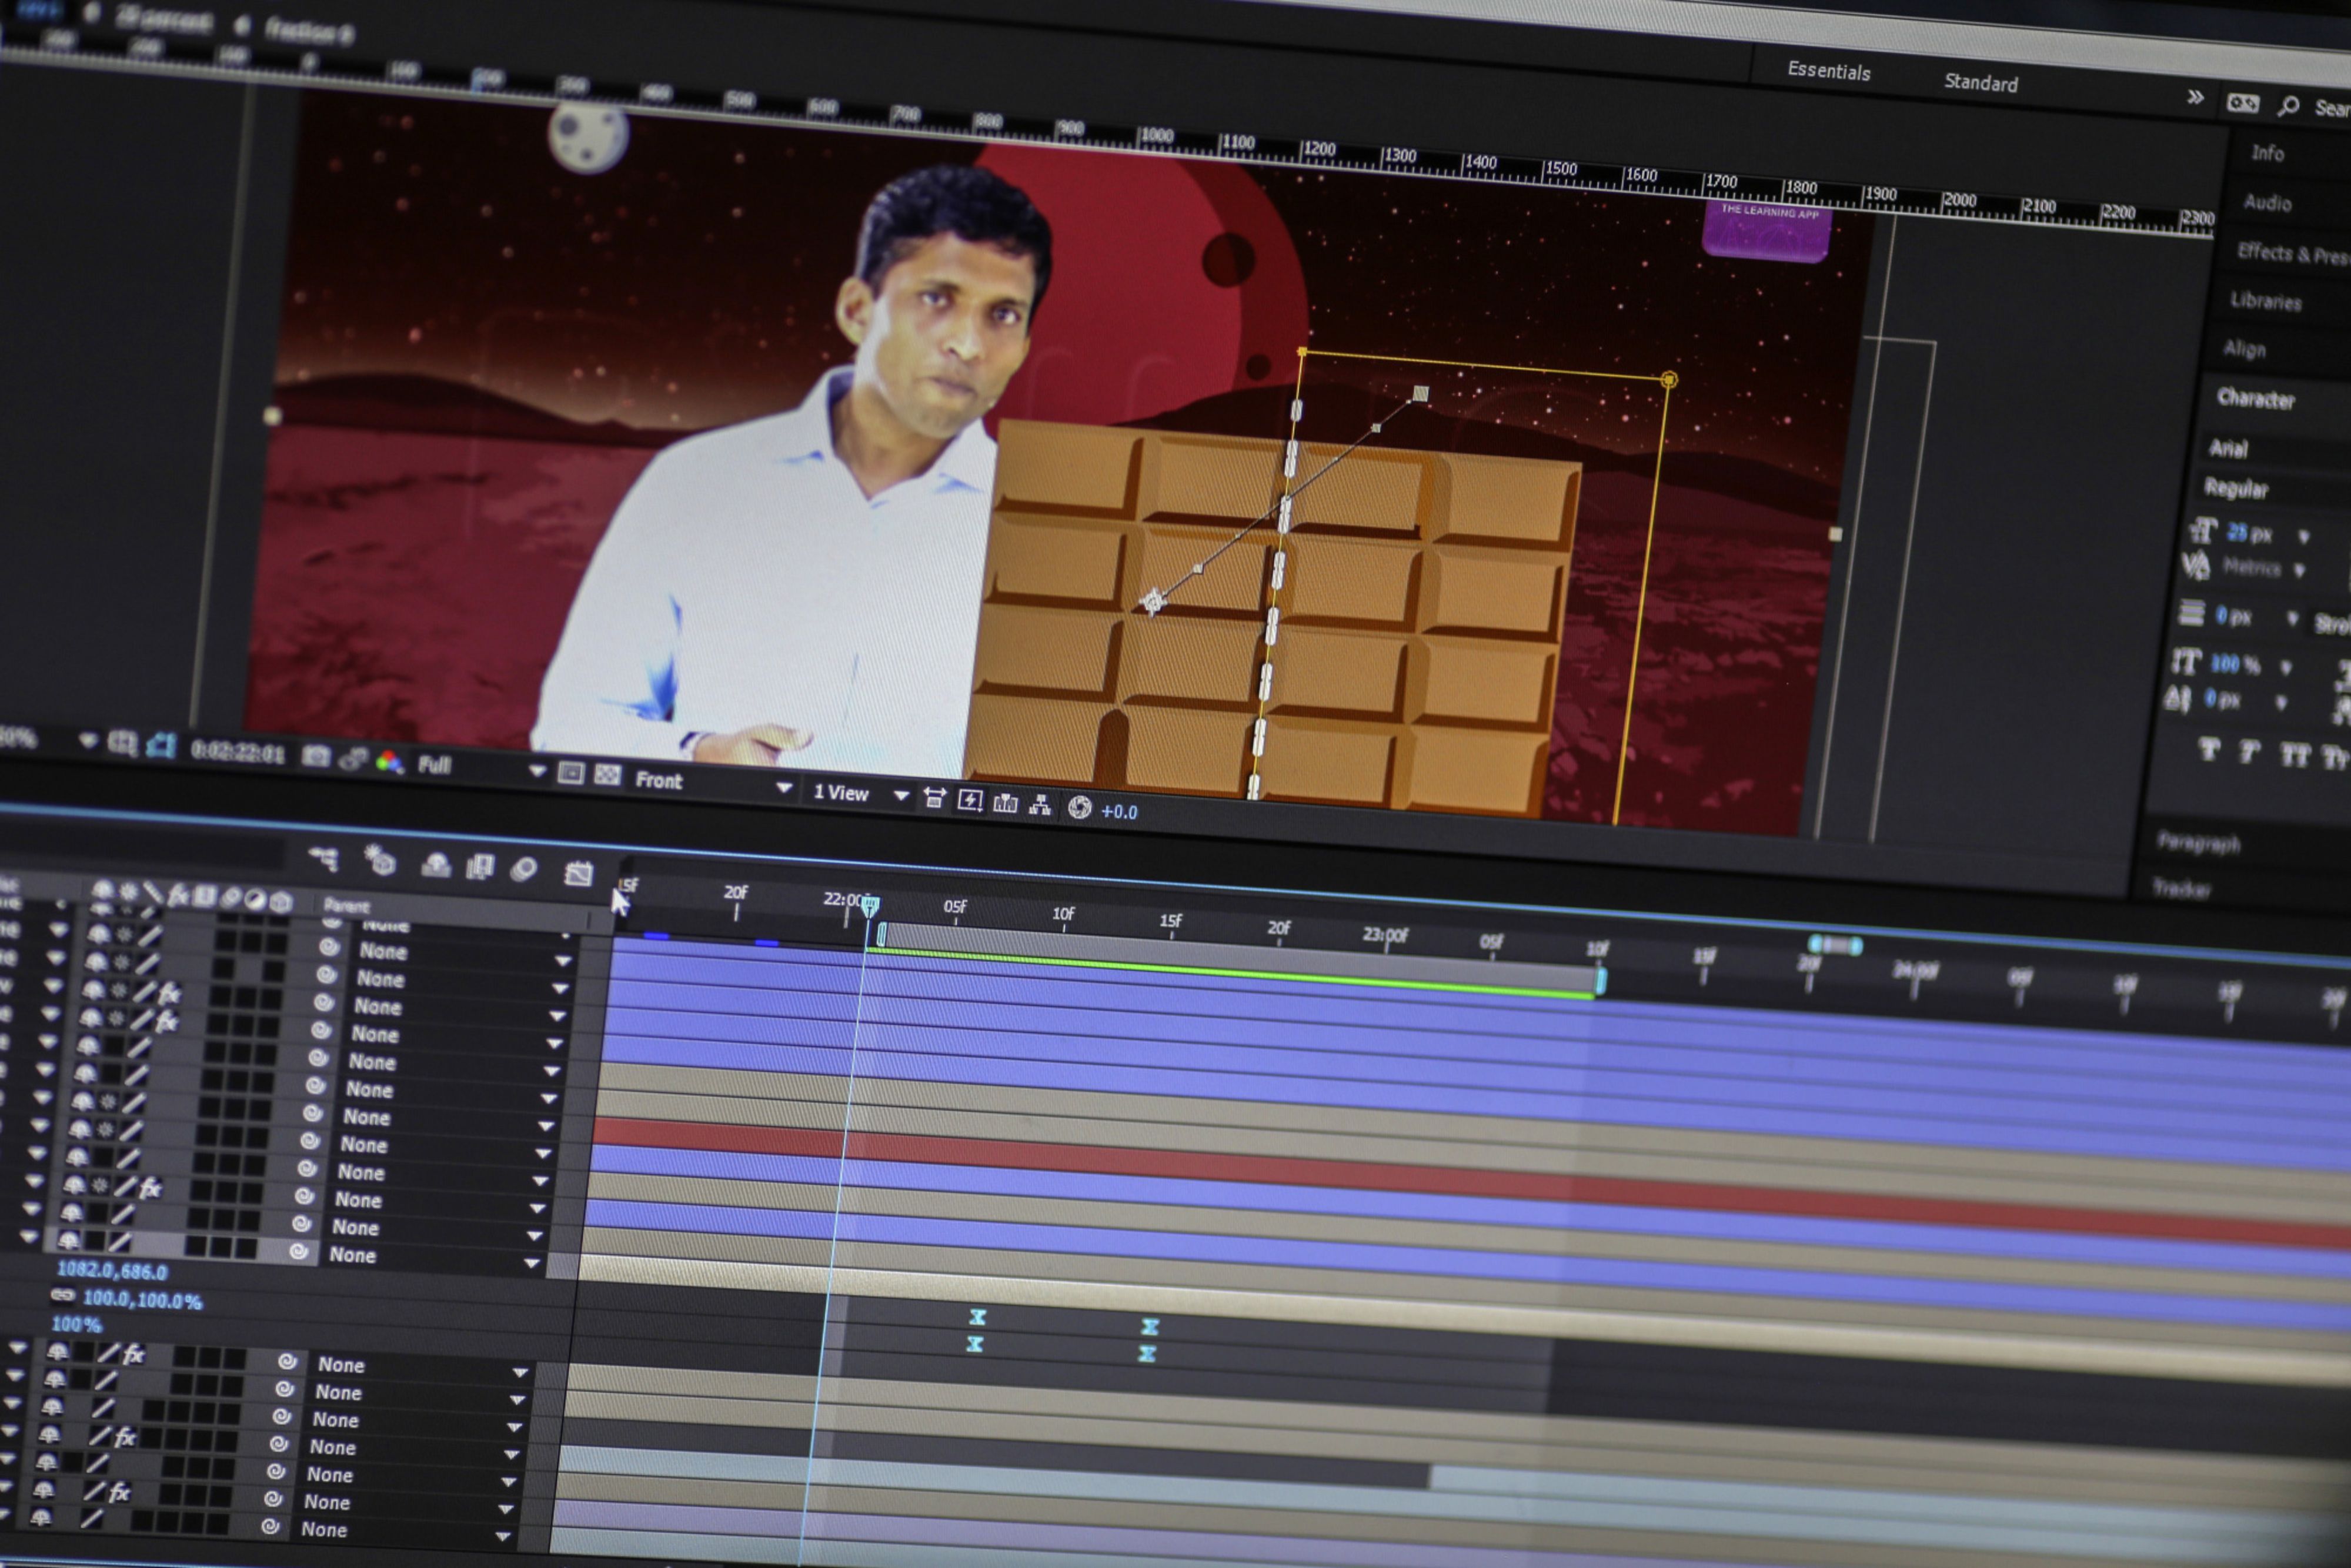Click the reset exposure aperture icon

pos(1079,807)
